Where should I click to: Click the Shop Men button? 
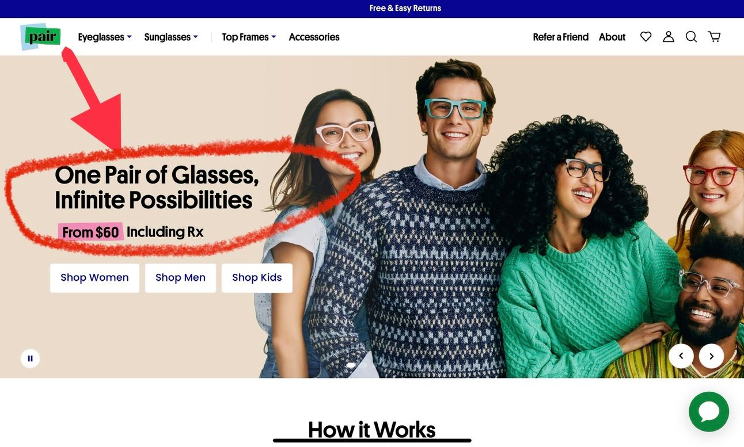pos(180,278)
